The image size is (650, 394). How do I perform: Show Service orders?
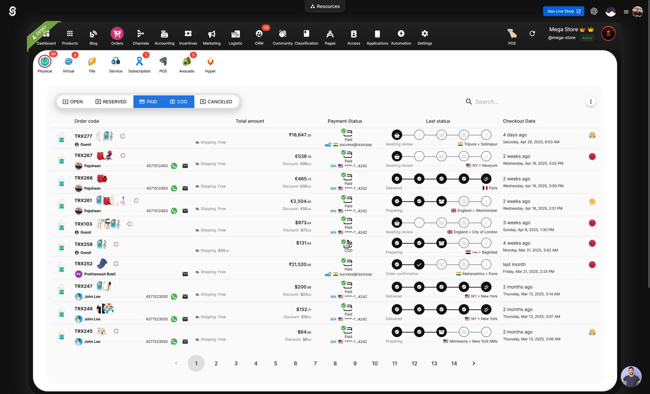[x=116, y=64]
